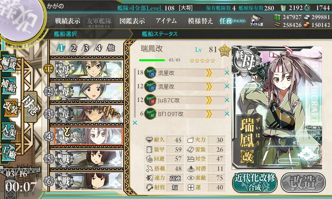Unequip Ju87C改 using its X mark

coord(227,100)
